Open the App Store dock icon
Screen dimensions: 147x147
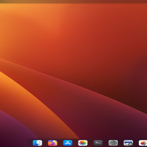tap(68, 143)
